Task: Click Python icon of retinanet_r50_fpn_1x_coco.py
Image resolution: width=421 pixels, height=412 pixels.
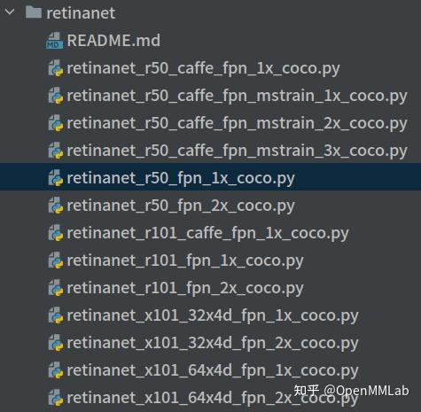Action: [x=56, y=178]
